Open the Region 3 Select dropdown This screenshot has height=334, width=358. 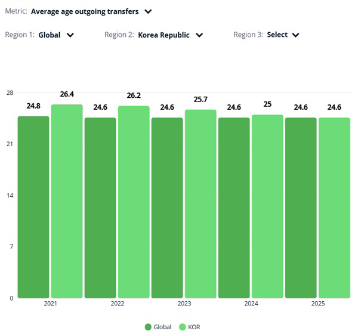point(295,35)
